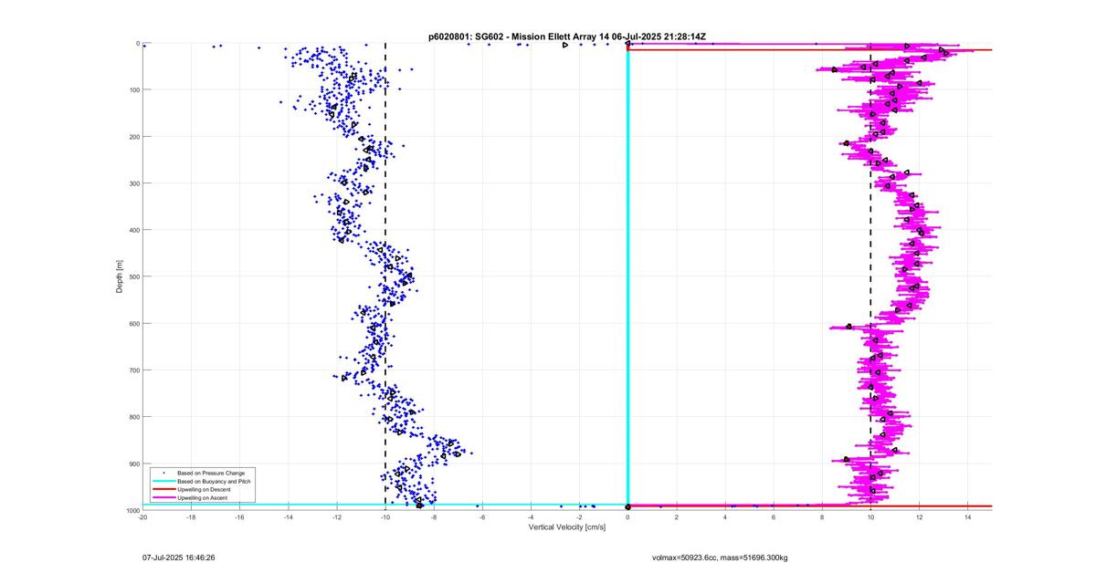Screen dimensions: 1096x573
Task: Click the red line sample in the legend
Action: click(x=163, y=490)
